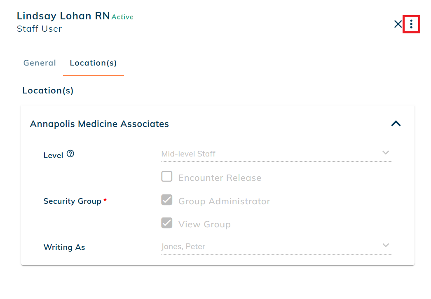The image size is (431, 299).
Task: Click the Active status label
Action: (122, 17)
